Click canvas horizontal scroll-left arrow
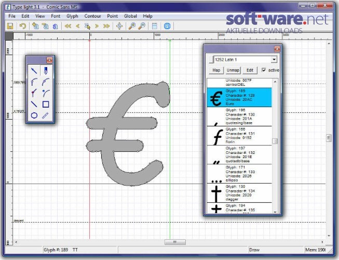This screenshot has width=339, height=260. 16,242
